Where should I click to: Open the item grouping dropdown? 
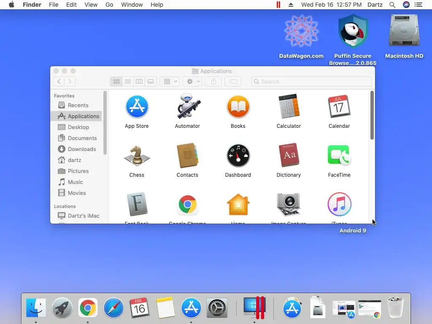170,81
